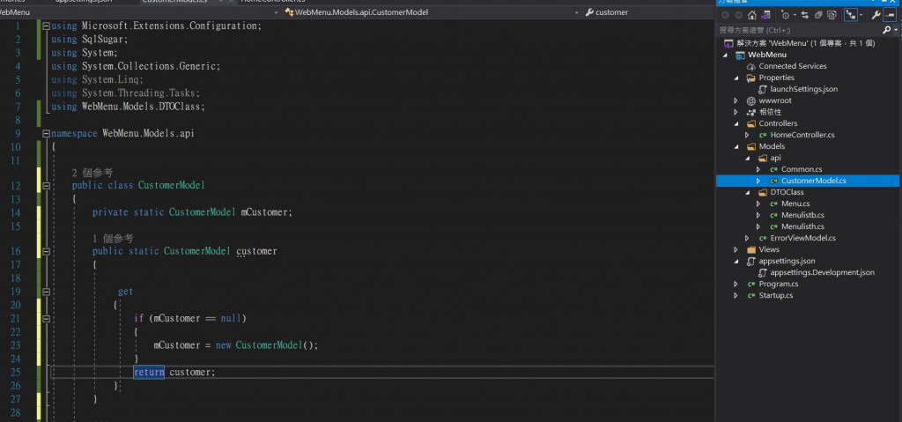Click the Back arrow in Solution Explorer toolbar
The image size is (902, 422).
pos(725,15)
